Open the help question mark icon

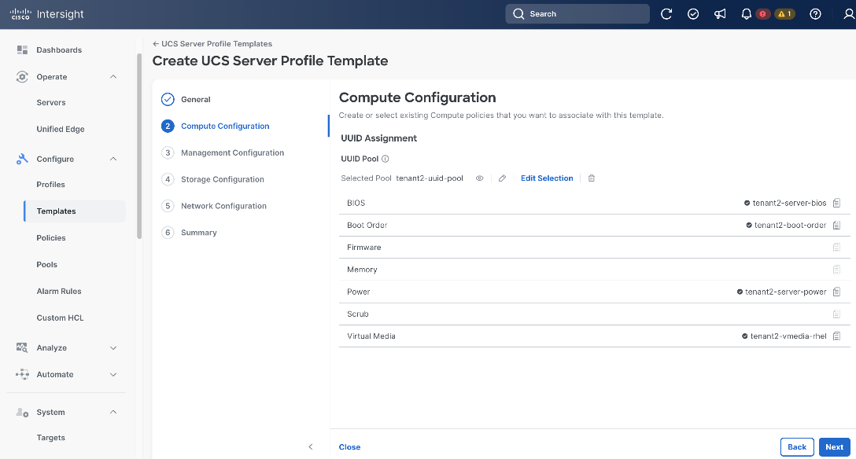coord(815,14)
